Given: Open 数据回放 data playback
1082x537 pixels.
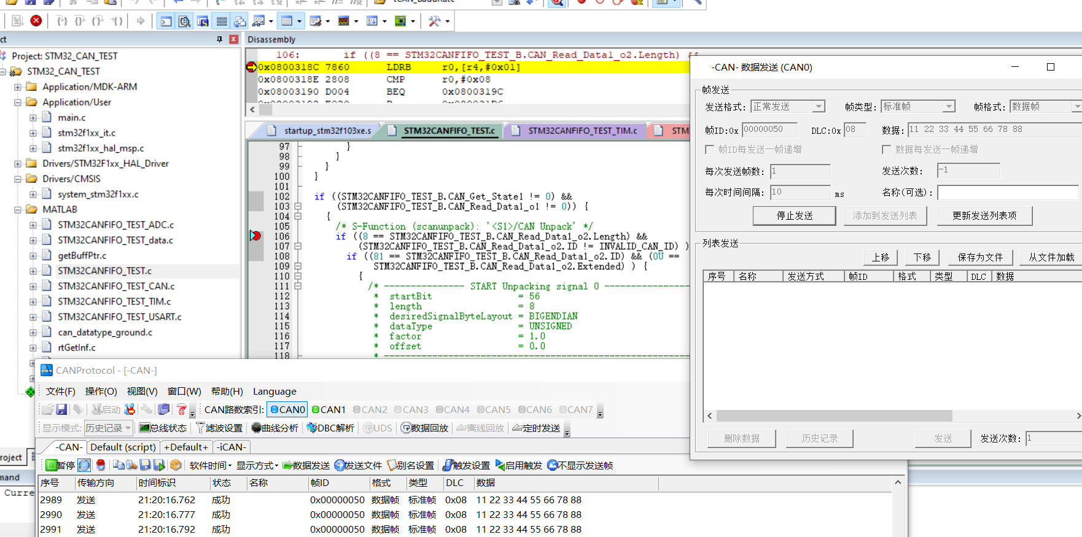Looking at the screenshot, I should (425, 428).
